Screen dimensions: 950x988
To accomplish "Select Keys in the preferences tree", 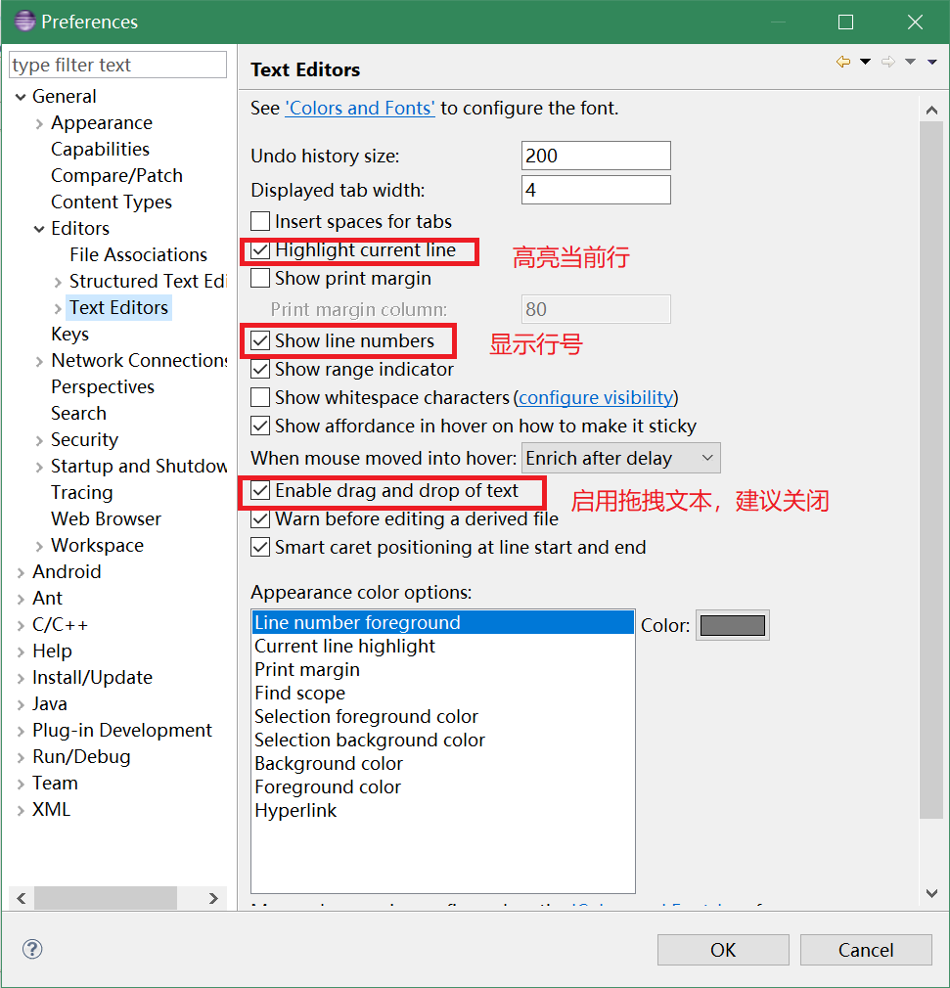I will coord(69,335).
